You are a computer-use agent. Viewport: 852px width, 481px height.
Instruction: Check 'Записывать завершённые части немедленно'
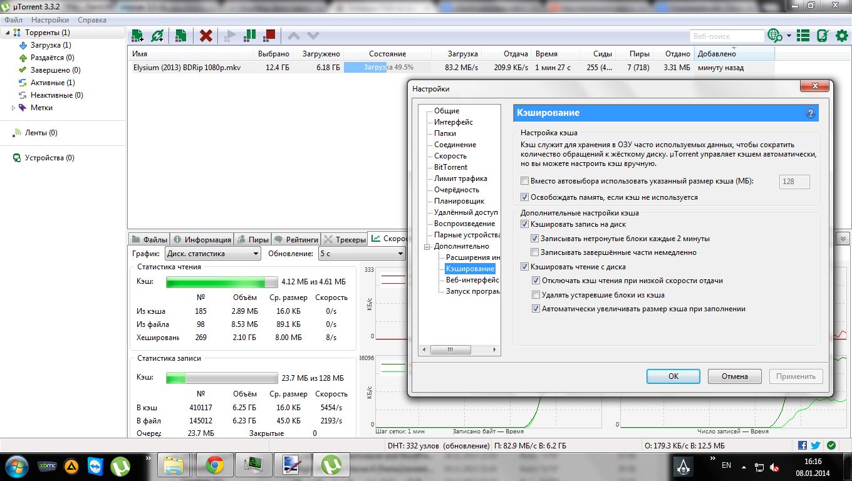(x=535, y=252)
